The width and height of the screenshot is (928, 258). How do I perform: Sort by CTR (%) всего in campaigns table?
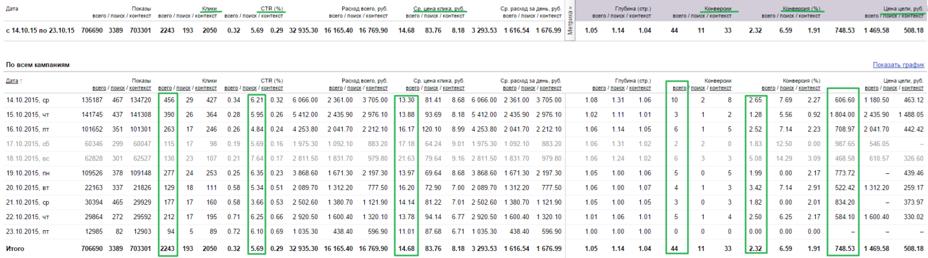(231, 88)
